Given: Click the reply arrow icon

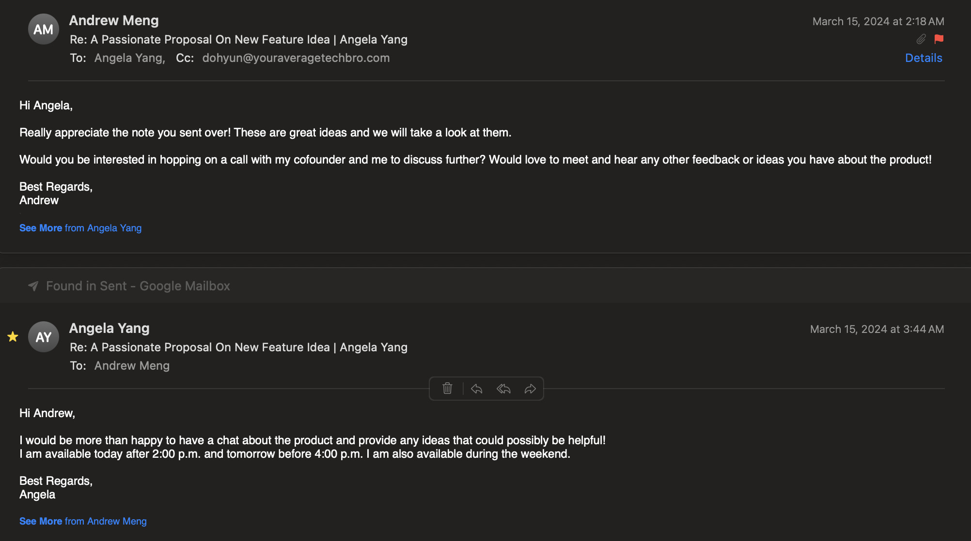Looking at the screenshot, I should click(476, 389).
